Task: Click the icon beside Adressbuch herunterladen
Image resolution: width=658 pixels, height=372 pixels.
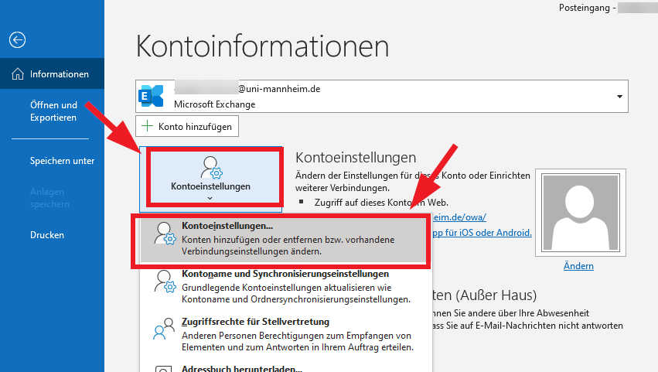Action: (x=164, y=369)
